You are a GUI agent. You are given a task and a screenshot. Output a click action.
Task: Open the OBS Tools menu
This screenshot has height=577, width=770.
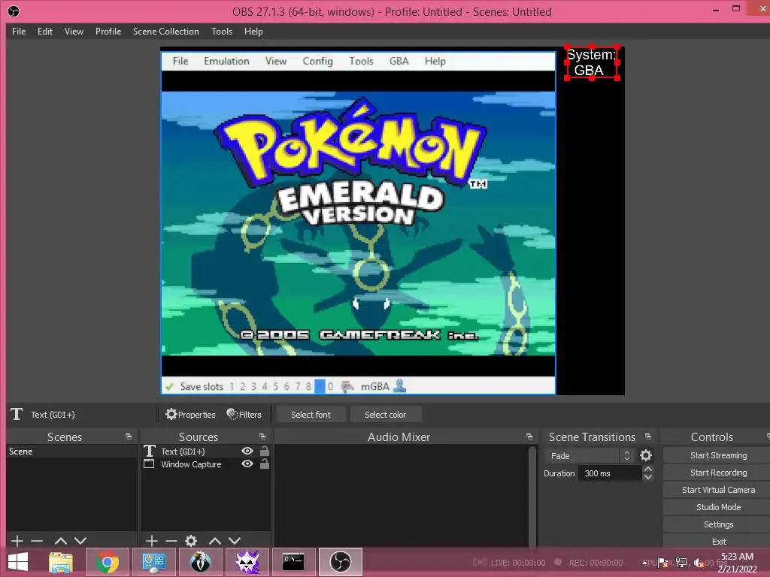[222, 32]
